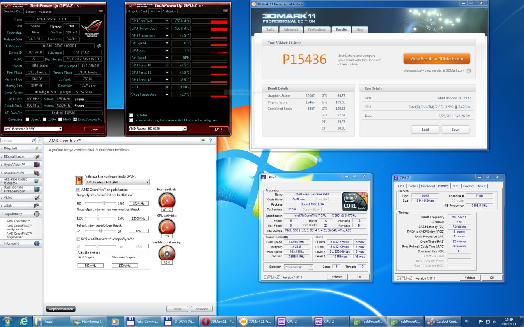
Task: Click the Load button in 3DMark Run Details
Action: coord(425,130)
